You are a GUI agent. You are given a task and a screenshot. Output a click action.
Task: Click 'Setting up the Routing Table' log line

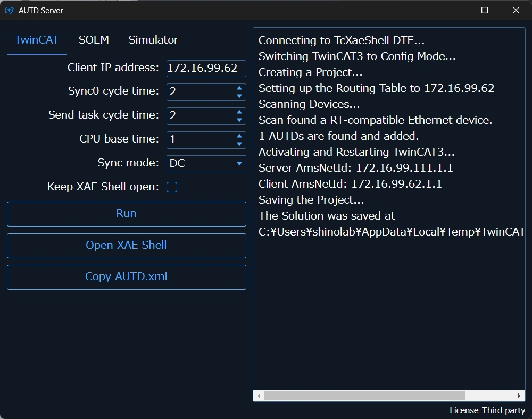tap(376, 88)
